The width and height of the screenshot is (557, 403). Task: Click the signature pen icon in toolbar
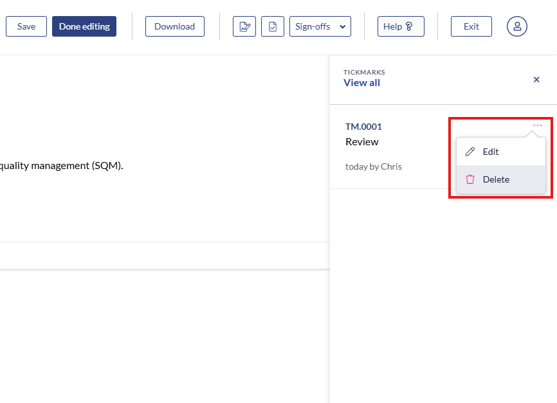click(x=244, y=26)
